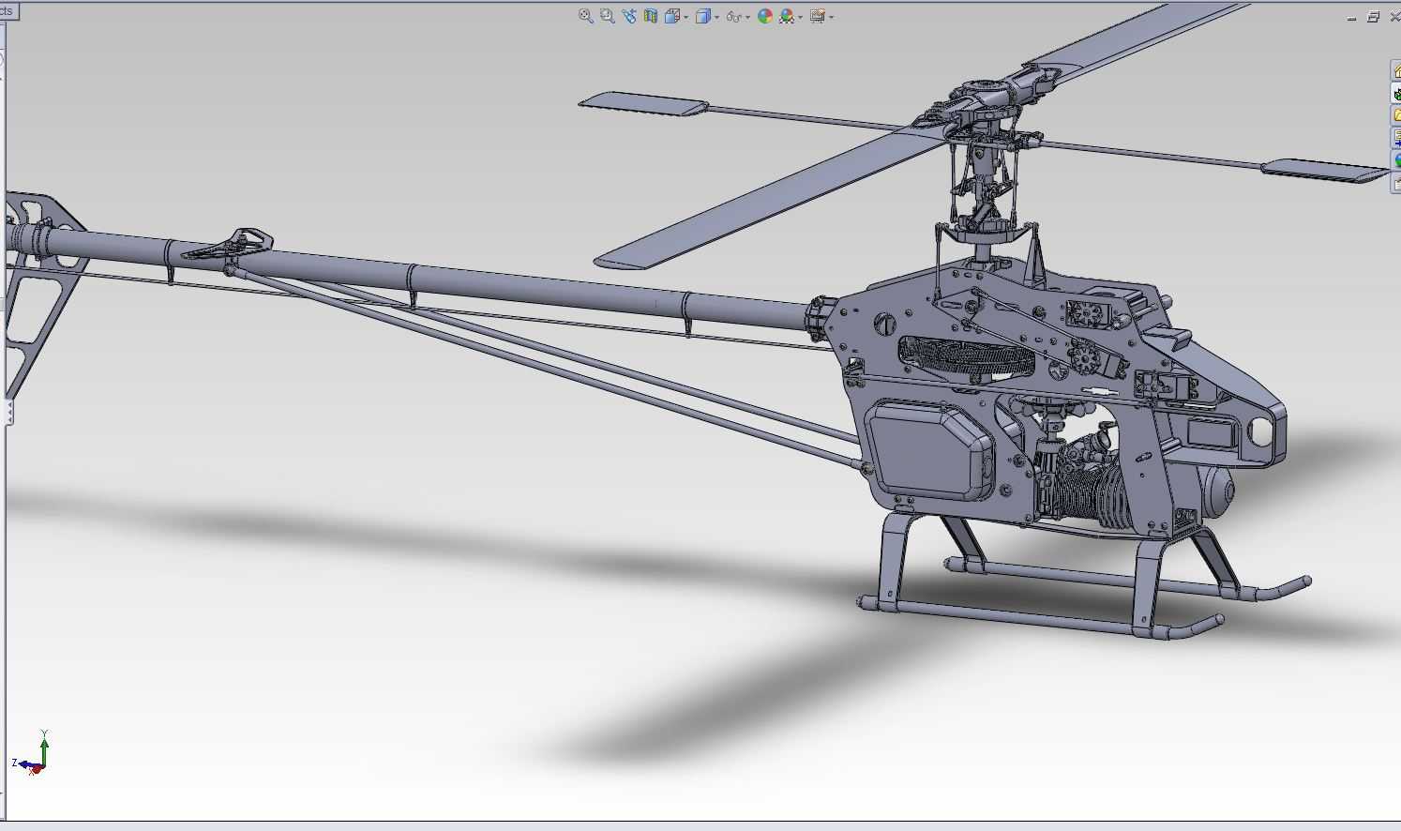Open the Hide/Show Items dropdown arrow

748,17
